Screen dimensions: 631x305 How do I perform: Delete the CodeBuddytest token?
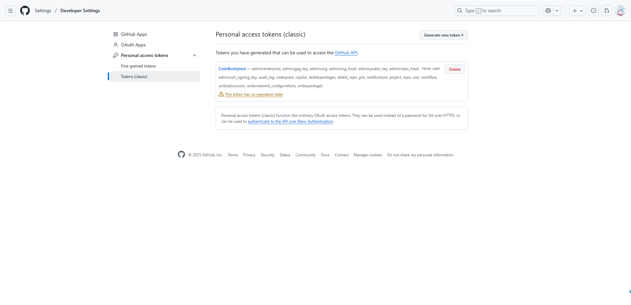coord(455,69)
